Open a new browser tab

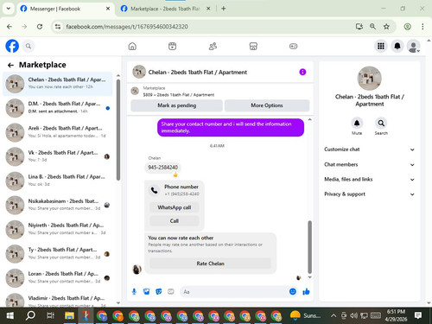224,9
